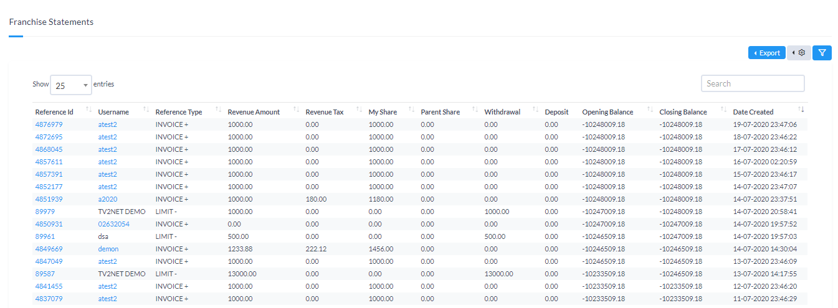838x308 pixels.
Task: Expand the Export dropdown button
Action: pyautogui.click(x=766, y=53)
